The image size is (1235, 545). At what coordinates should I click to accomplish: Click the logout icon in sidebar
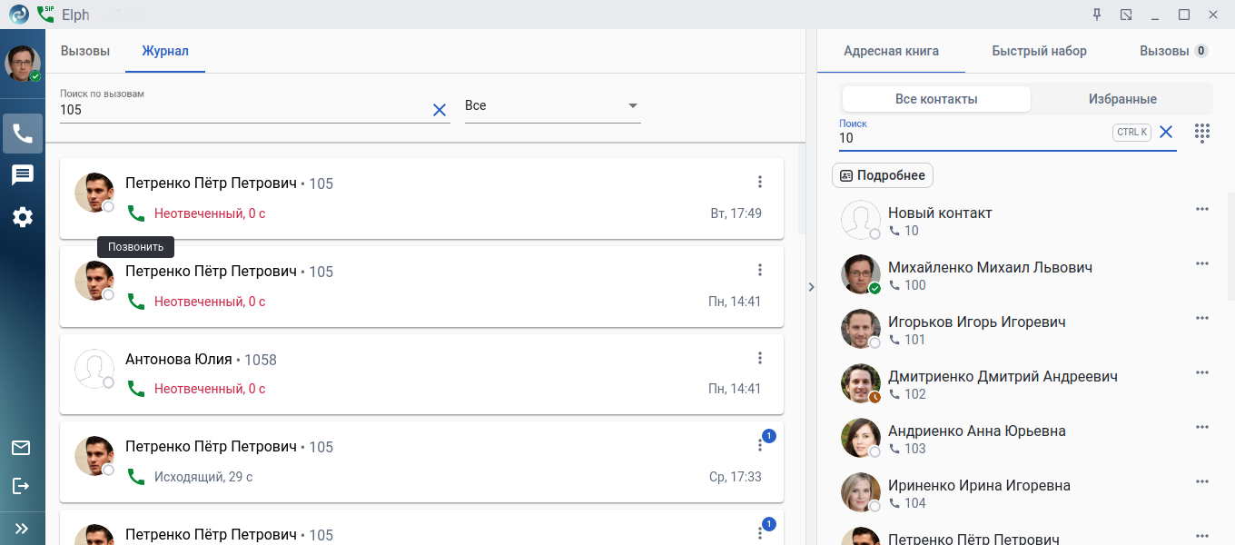click(21, 486)
